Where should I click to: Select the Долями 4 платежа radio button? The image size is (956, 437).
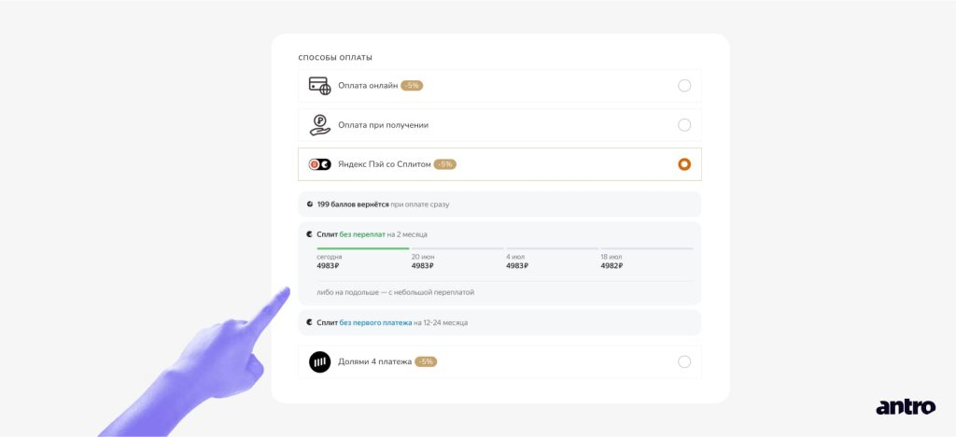[x=684, y=362]
